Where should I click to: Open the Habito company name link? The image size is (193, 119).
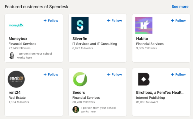point(142,39)
